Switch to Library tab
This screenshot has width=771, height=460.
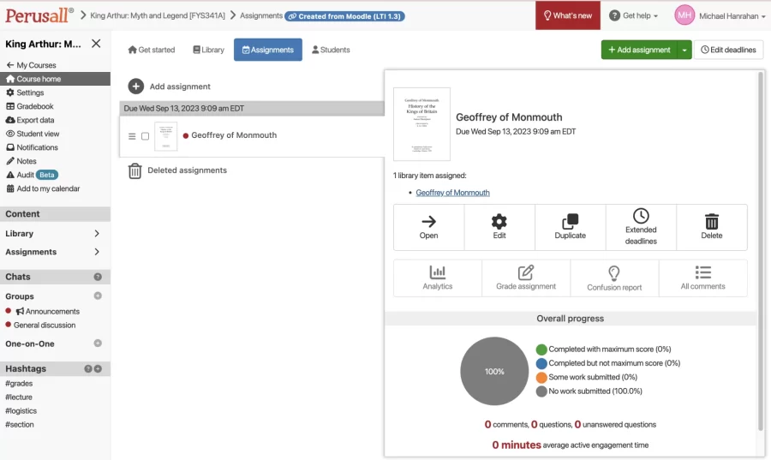[x=208, y=50]
